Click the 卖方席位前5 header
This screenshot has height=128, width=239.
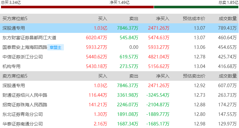15,76
